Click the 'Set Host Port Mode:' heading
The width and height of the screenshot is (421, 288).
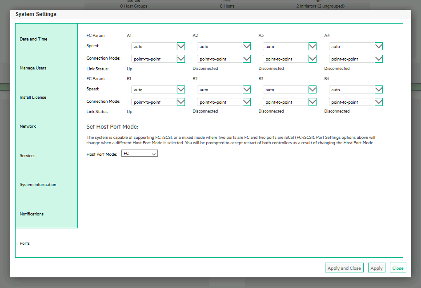112,127
